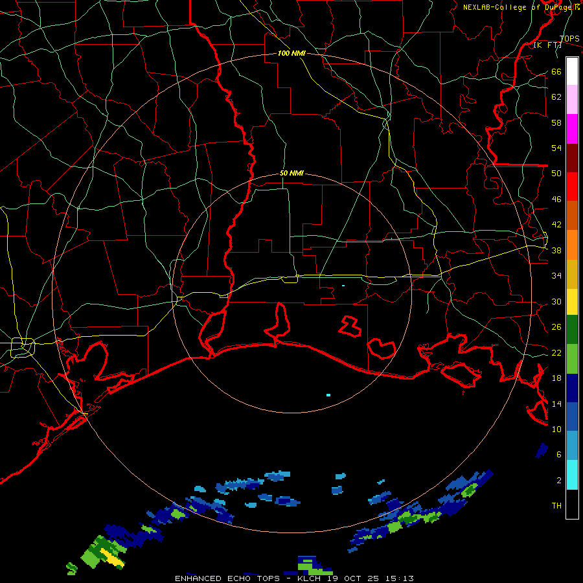Click the white swatch in the TOPS legend

click(x=572, y=71)
